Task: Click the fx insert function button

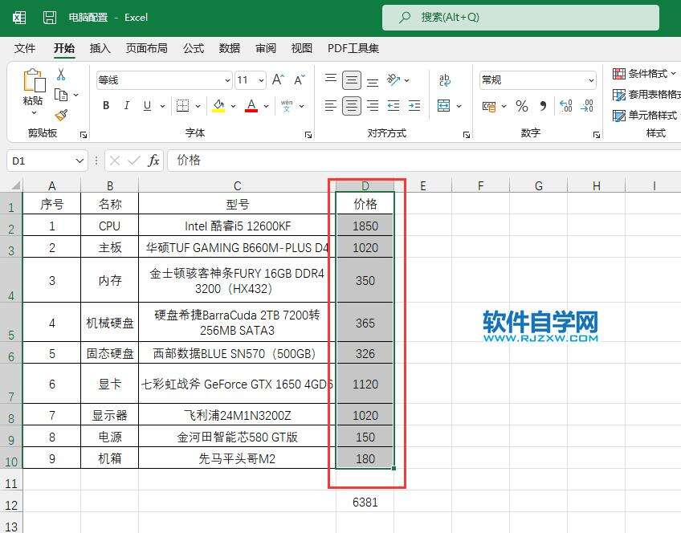Action: click(154, 161)
